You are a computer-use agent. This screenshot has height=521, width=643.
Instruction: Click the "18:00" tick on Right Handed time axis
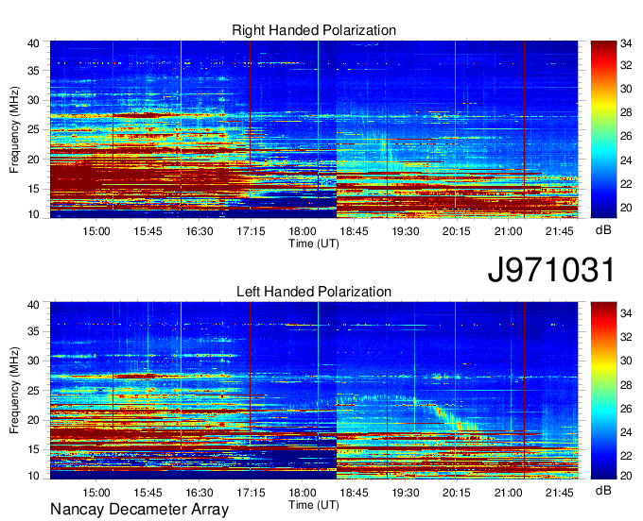coord(303,231)
